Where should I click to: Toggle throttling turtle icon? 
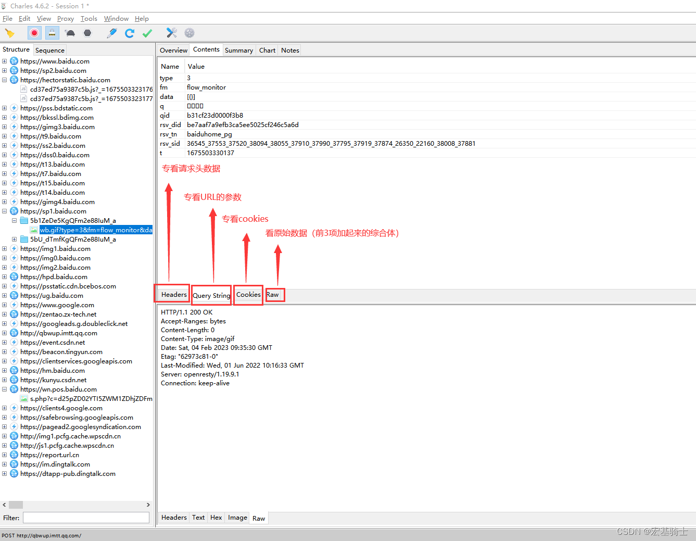click(x=70, y=33)
